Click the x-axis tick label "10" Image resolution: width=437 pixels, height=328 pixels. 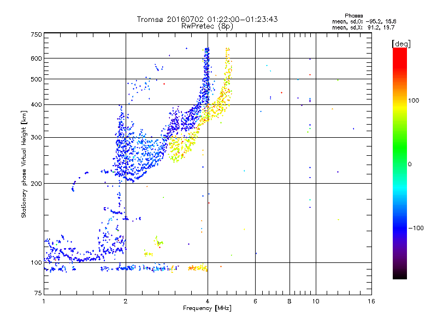pos(316,301)
